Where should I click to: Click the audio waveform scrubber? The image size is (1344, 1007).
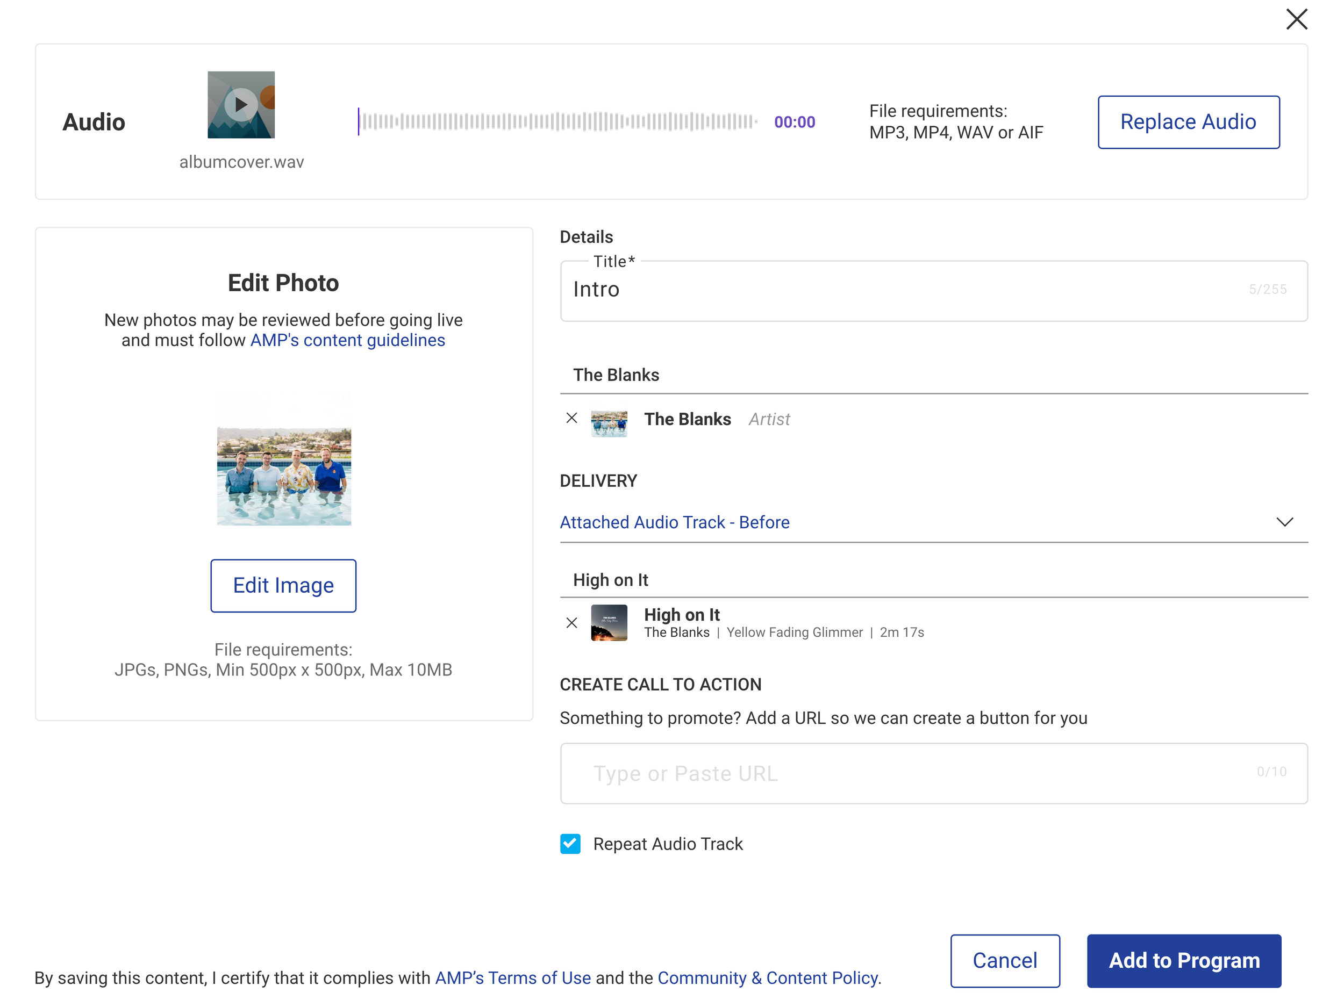coord(559,121)
